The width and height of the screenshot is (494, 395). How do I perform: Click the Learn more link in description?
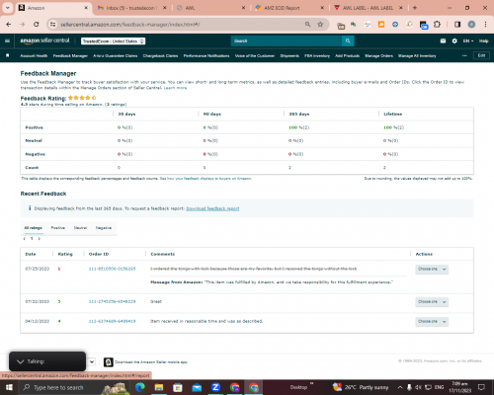(175, 88)
